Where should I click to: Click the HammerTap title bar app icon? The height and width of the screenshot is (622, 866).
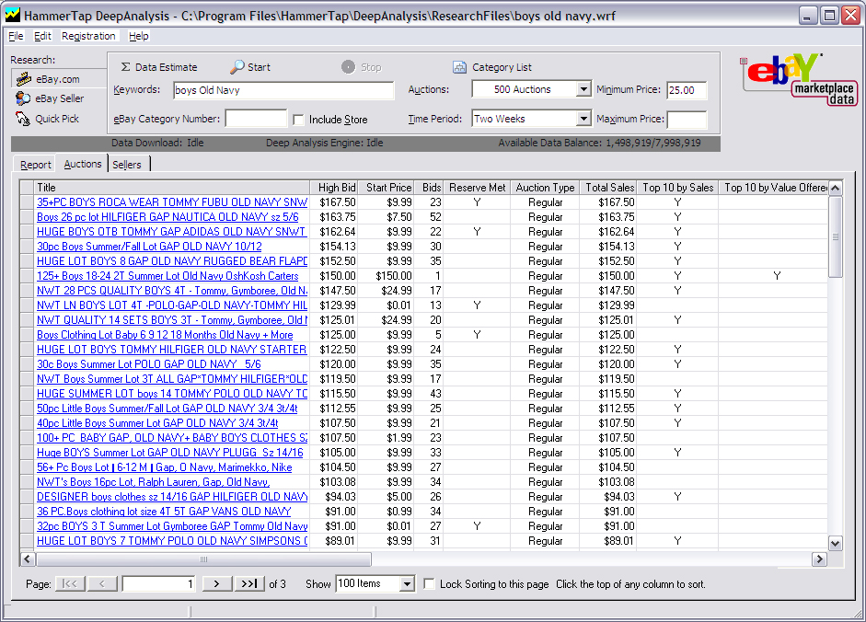tap(12, 16)
